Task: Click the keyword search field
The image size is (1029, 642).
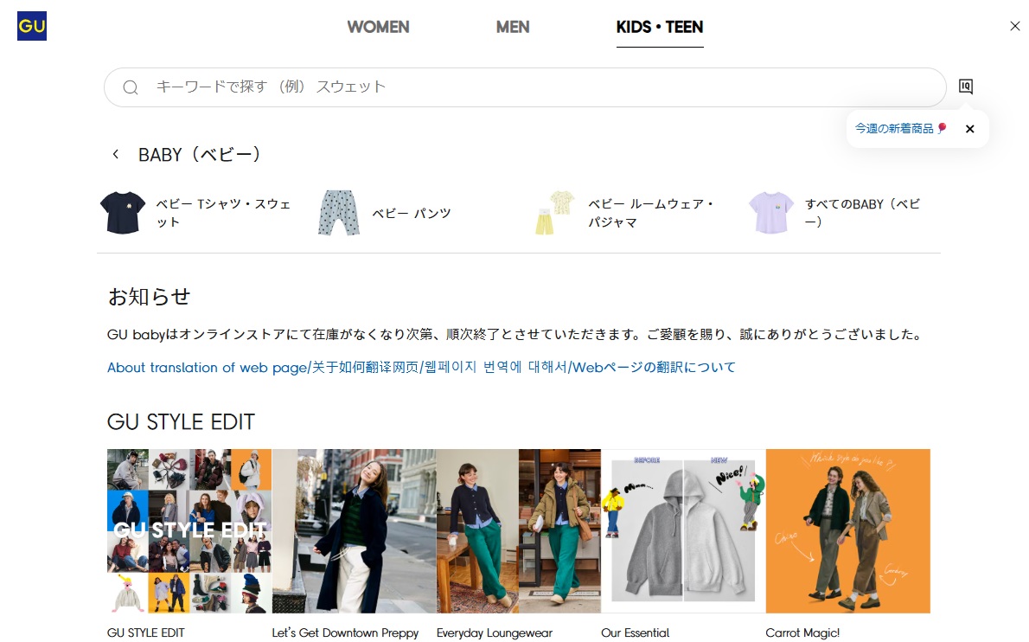Action: (x=525, y=87)
